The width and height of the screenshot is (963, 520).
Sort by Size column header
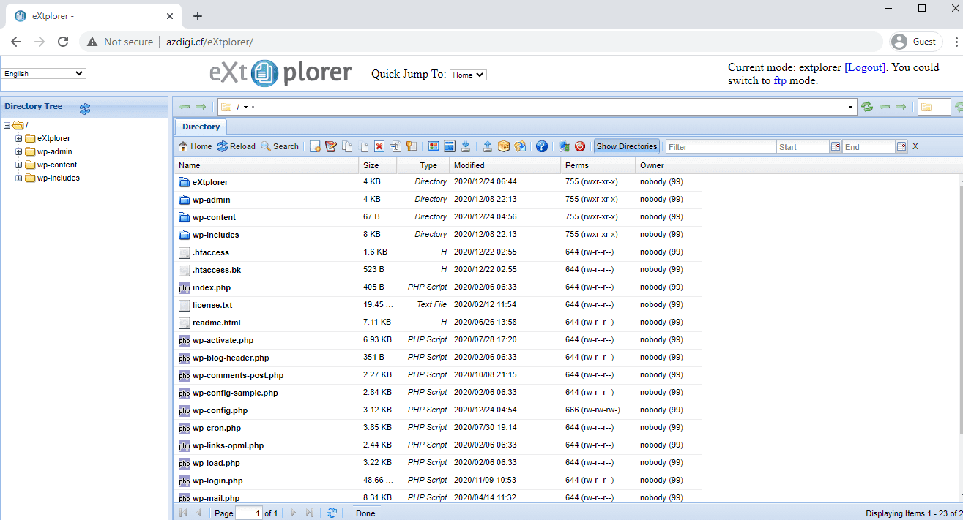(x=378, y=165)
